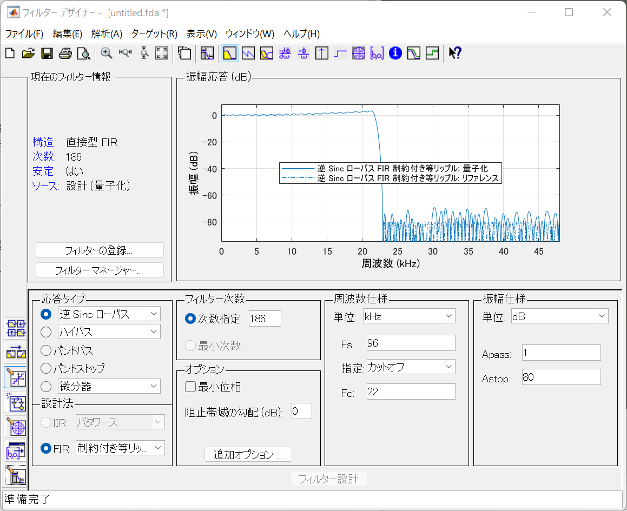Show the phase response plot
Viewport: 627px width, 511px height.
tap(248, 53)
